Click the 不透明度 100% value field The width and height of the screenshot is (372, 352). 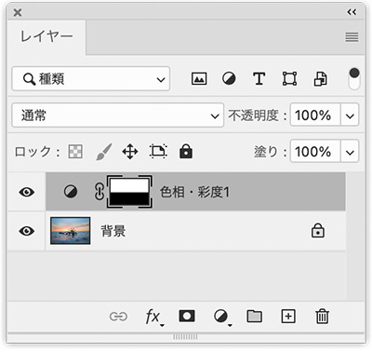[315, 115]
